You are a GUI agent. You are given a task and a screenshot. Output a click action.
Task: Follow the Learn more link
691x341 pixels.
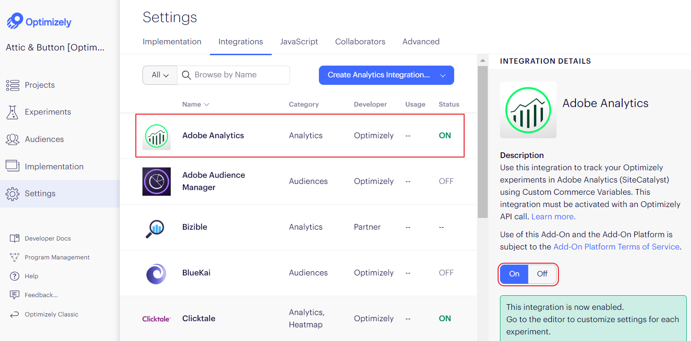coord(553,216)
